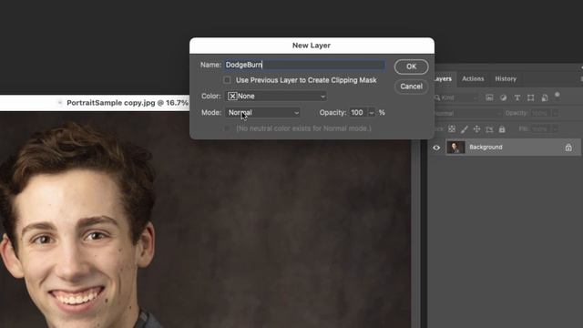Open the Color dropdown set to None
583x328 pixels.
[x=275, y=97]
